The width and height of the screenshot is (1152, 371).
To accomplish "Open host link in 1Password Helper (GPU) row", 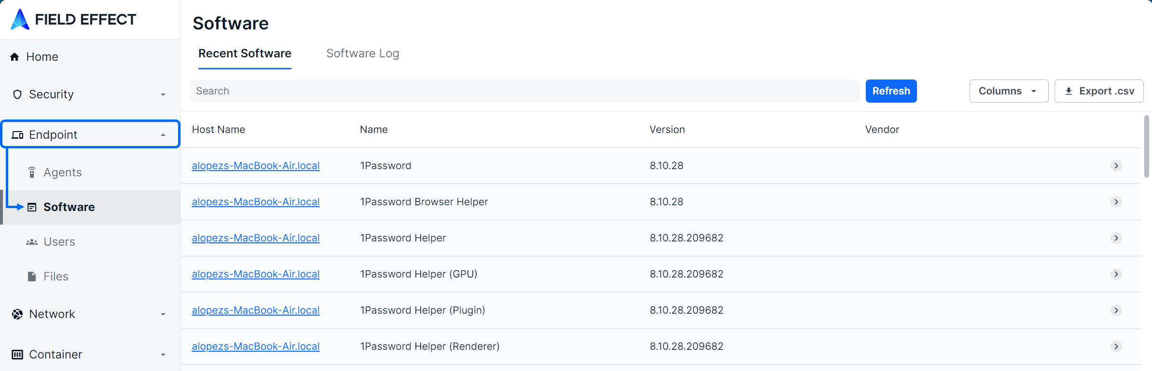I will (256, 274).
